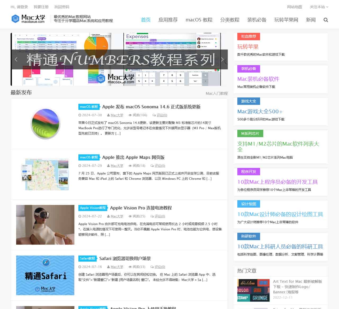Image resolution: width=339 pixels, height=309 pixels.
Task: Open 网站地图 sitemap link
Action: pos(295,7)
